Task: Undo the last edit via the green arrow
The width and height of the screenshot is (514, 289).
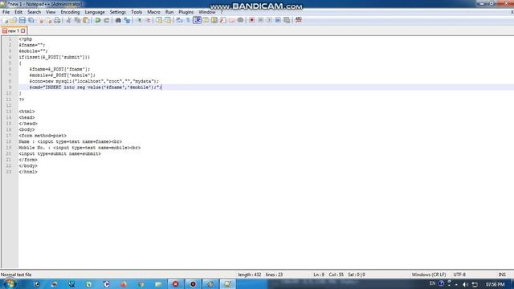Action: click(98, 20)
